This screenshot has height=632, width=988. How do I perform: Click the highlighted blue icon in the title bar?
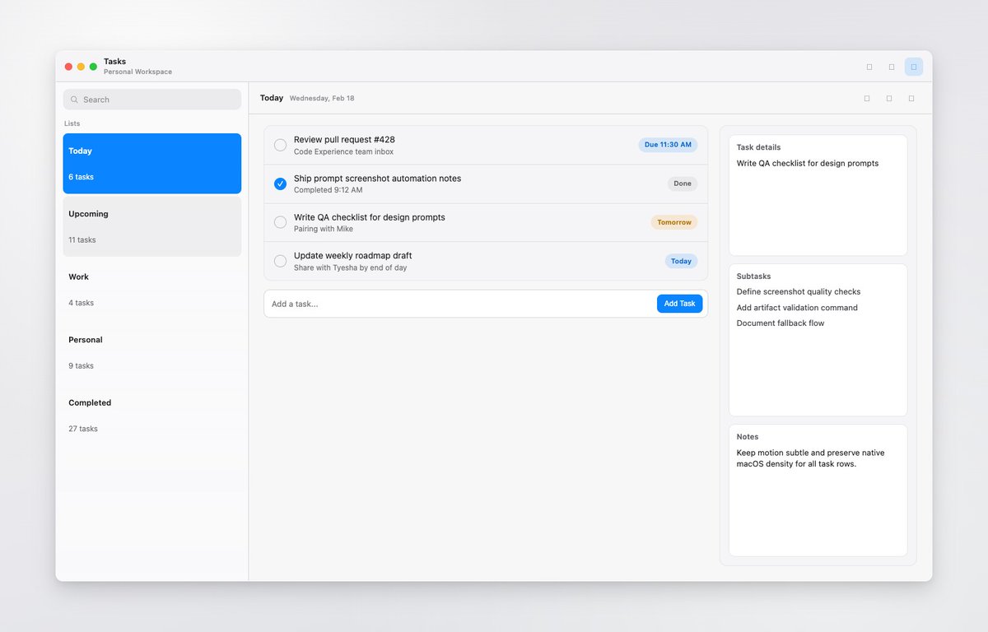(x=913, y=67)
